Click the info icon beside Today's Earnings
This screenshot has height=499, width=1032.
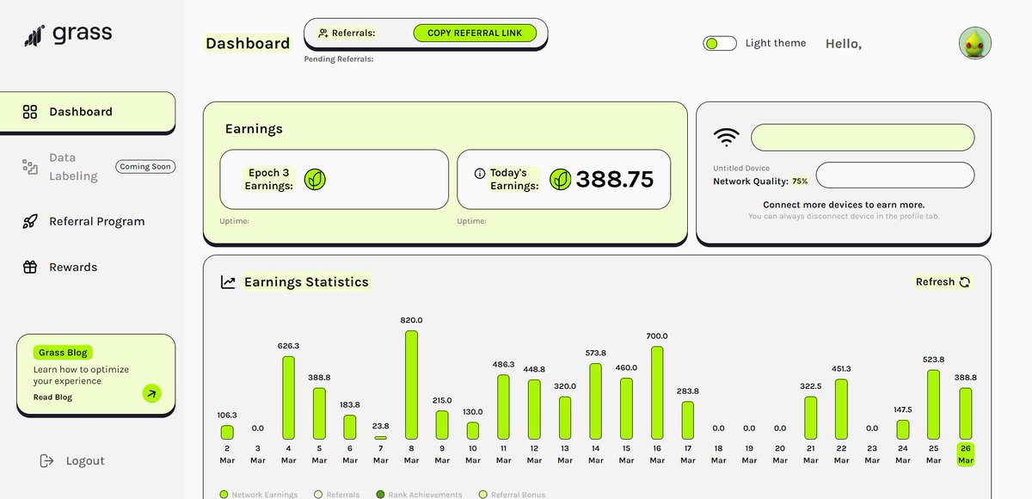[x=480, y=173]
